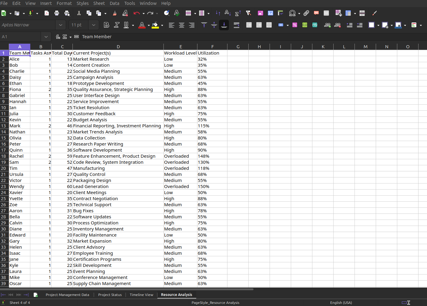Viewport: 427px width, 306px height.
Task: Open the Data menu
Action: tap(114, 3)
